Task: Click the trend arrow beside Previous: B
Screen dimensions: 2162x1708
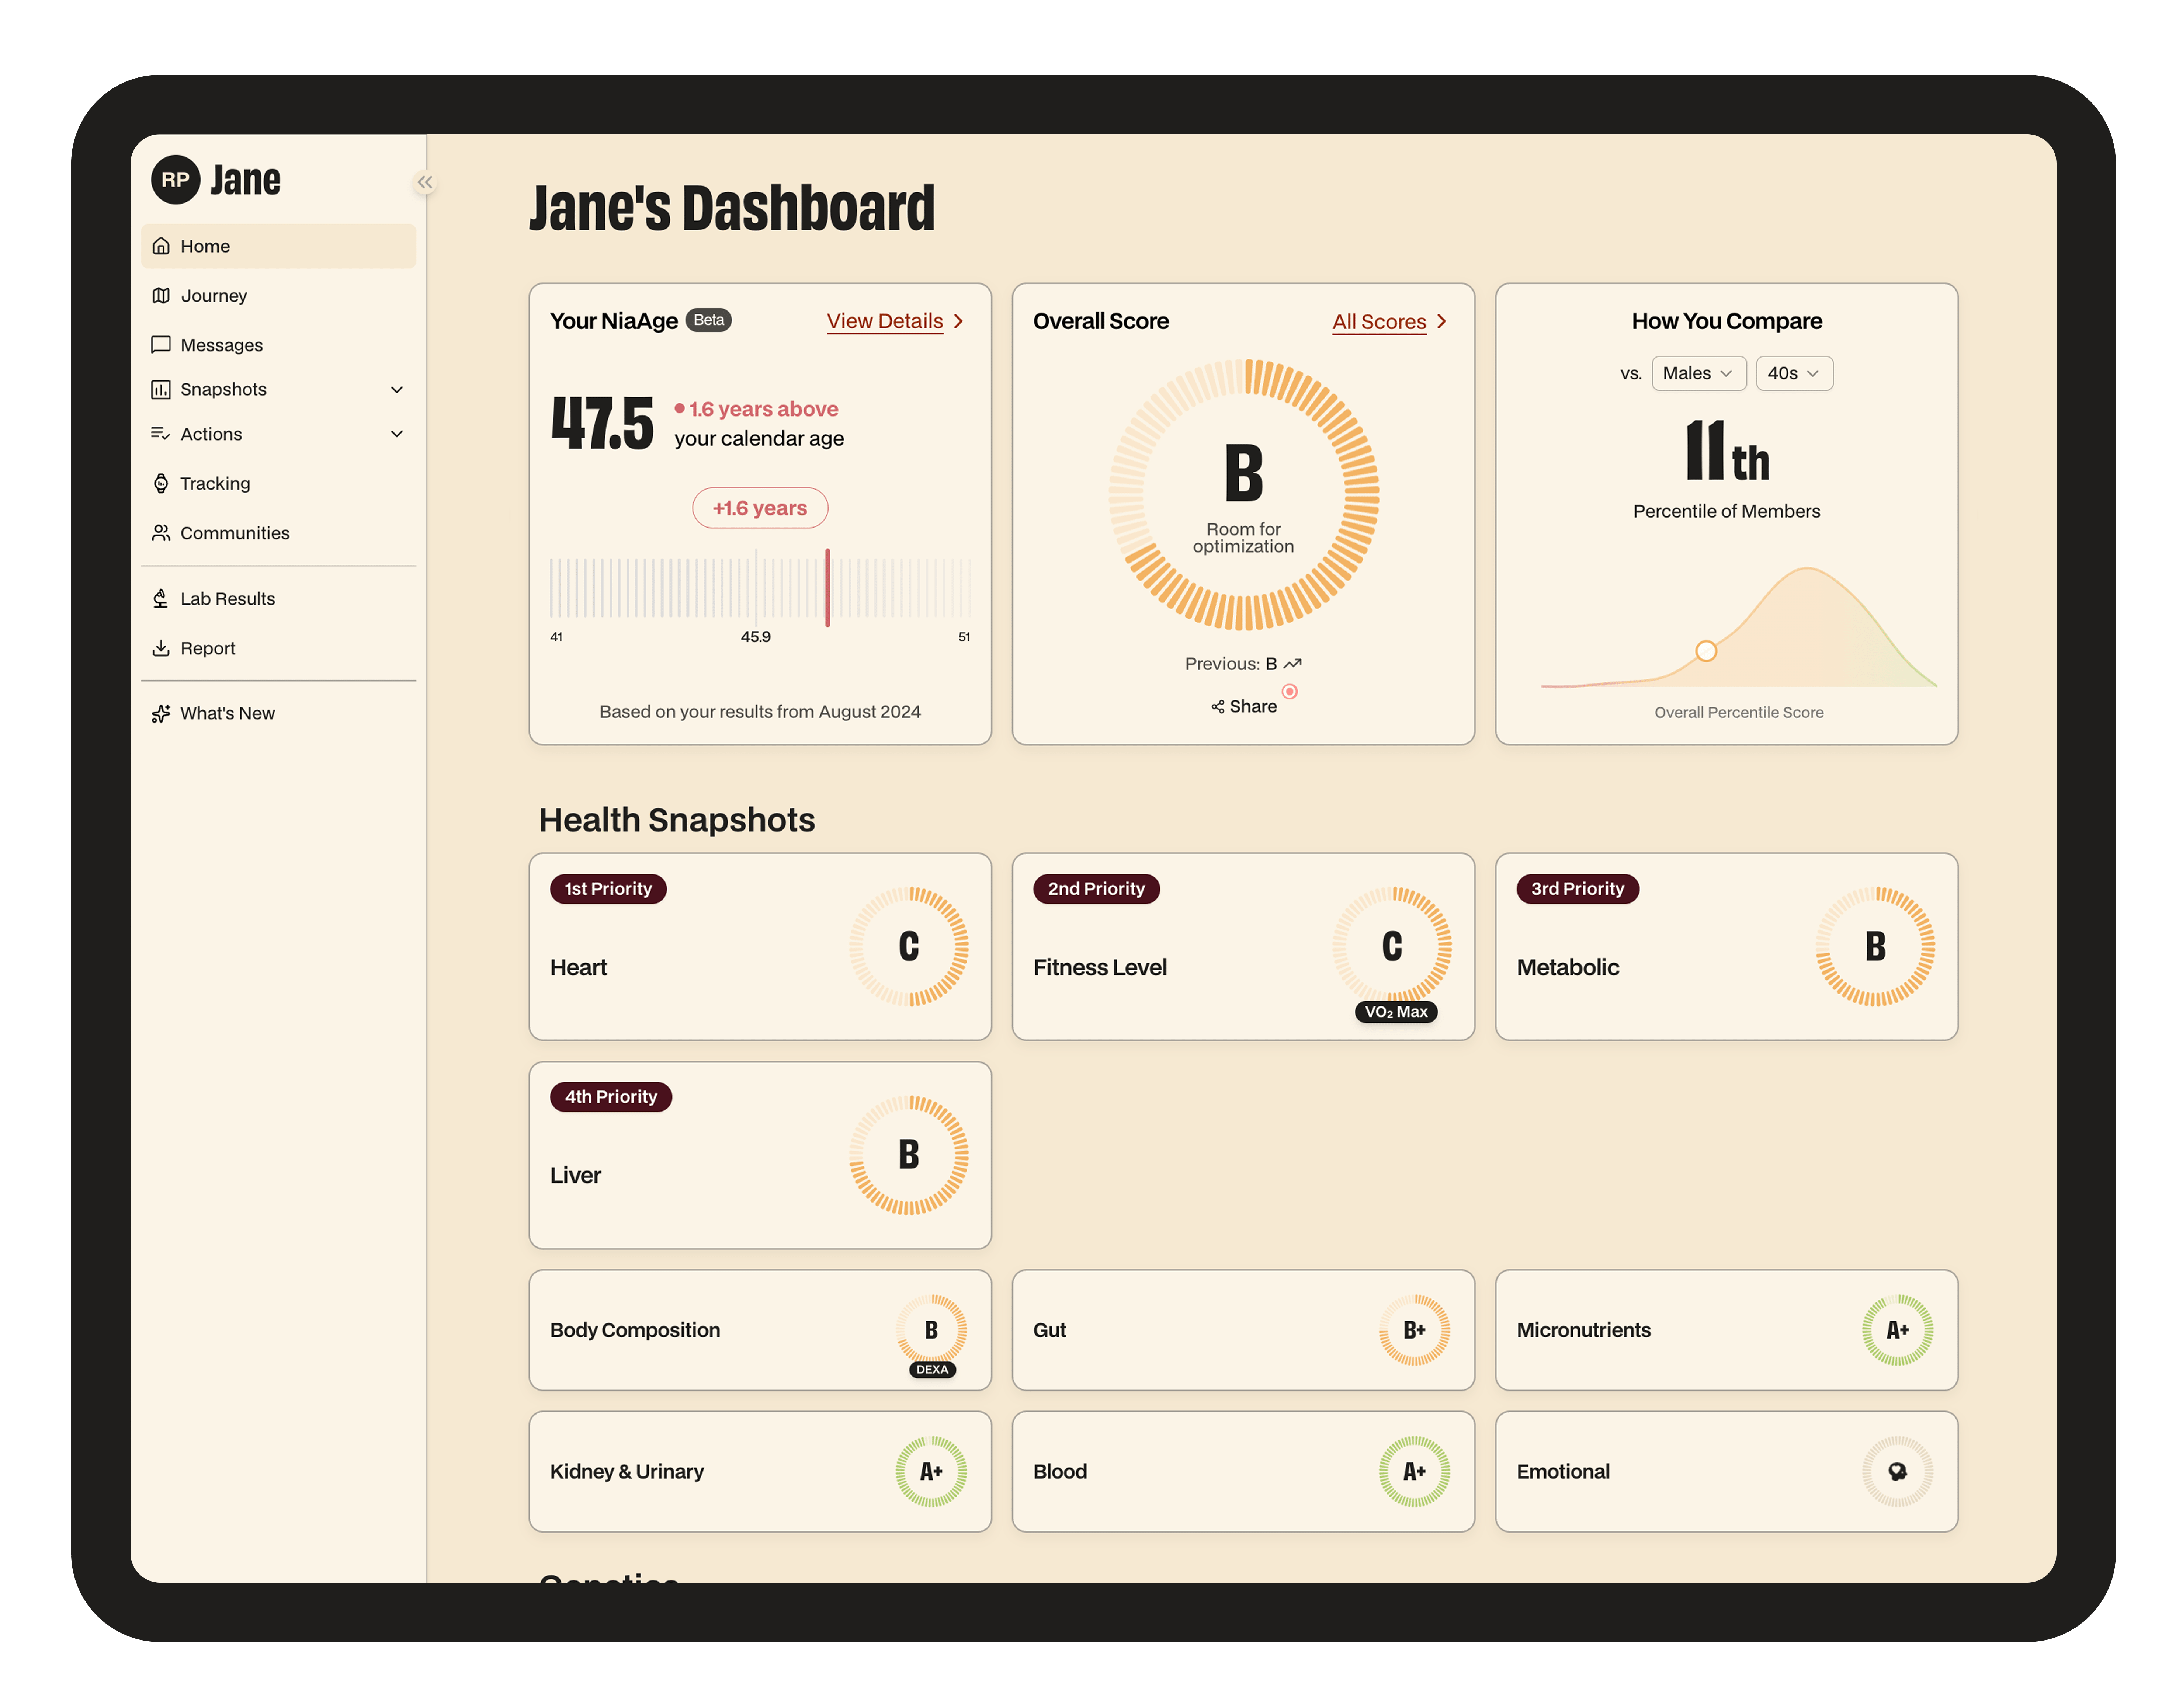Action: click(x=1292, y=664)
